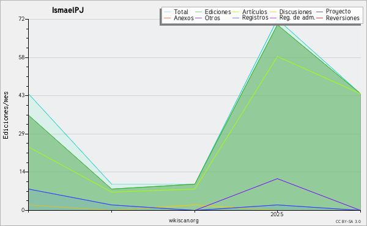Click the wikiscan.org text
Viewport: 367px width, 226px height.
183,221
